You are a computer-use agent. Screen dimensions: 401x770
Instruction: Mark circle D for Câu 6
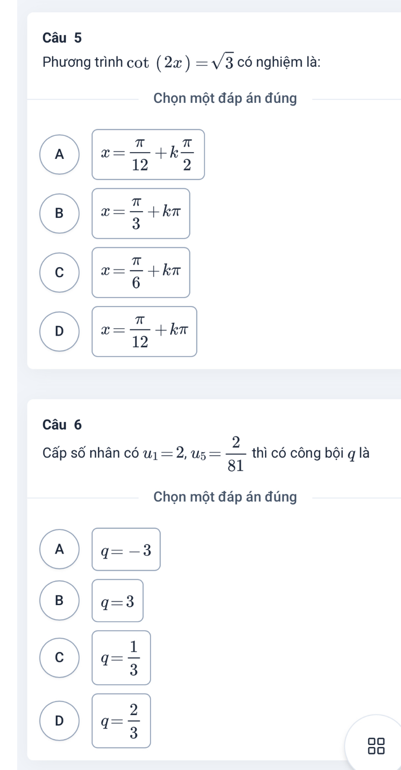click(59, 720)
